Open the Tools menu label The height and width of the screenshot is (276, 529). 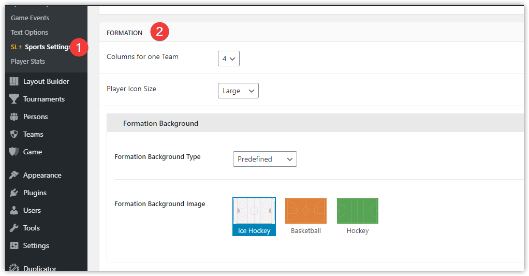tap(32, 228)
